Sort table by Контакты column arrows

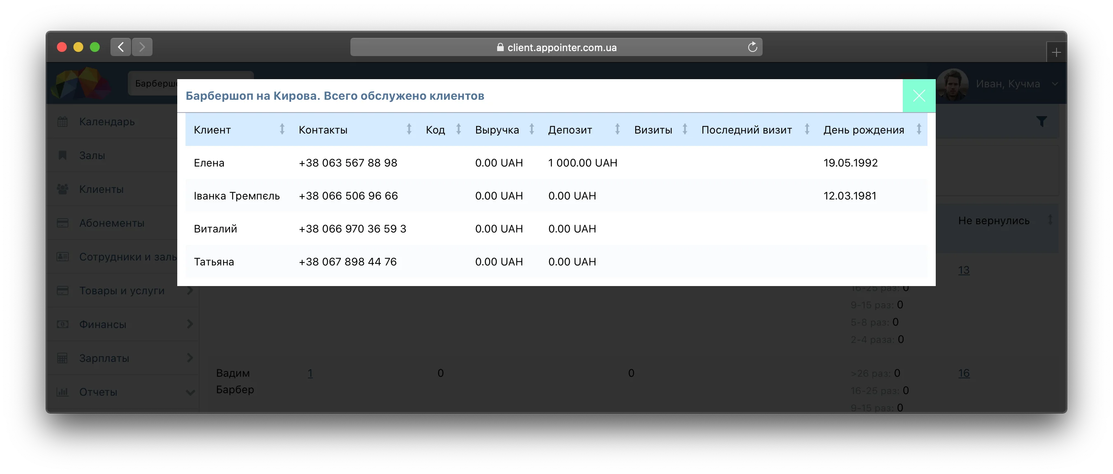pos(409,129)
